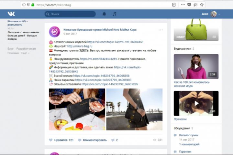The height and width of the screenshot is (155, 233).
Task: Click the green padlock security icon
Action: [x=33, y=5]
